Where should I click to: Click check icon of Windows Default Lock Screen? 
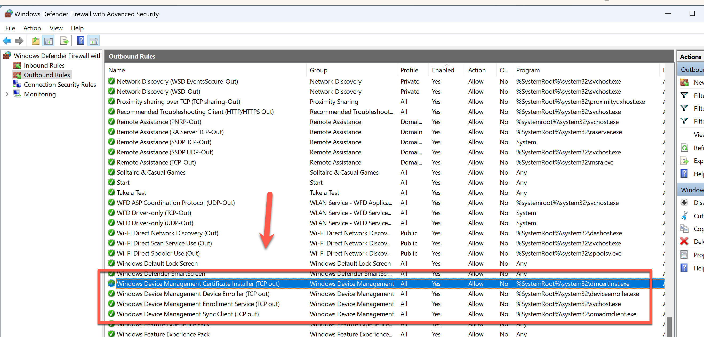point(111,263)
